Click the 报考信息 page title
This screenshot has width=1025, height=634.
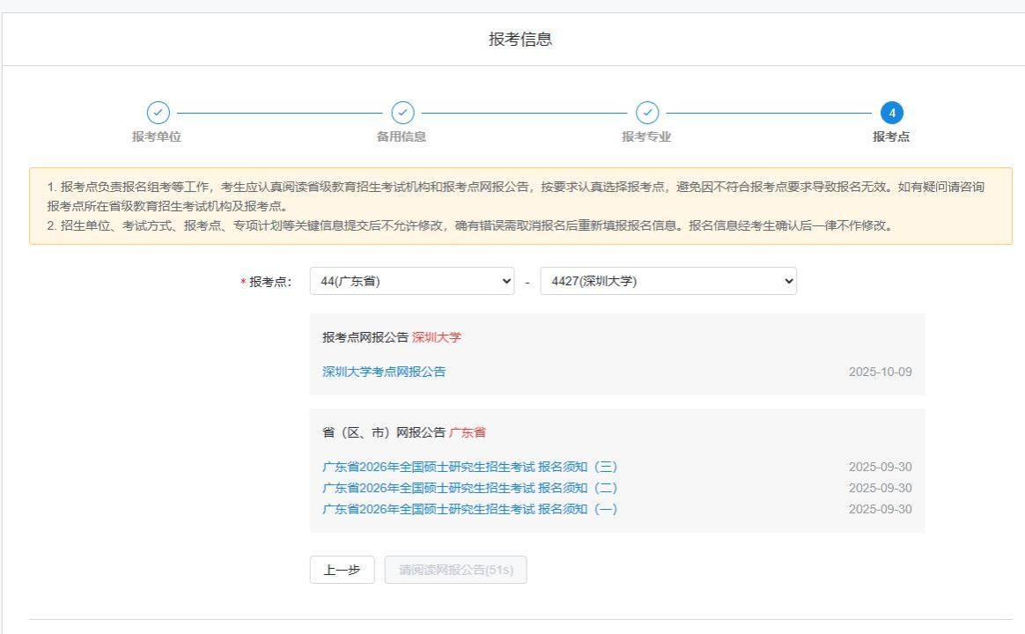[520, 39]
